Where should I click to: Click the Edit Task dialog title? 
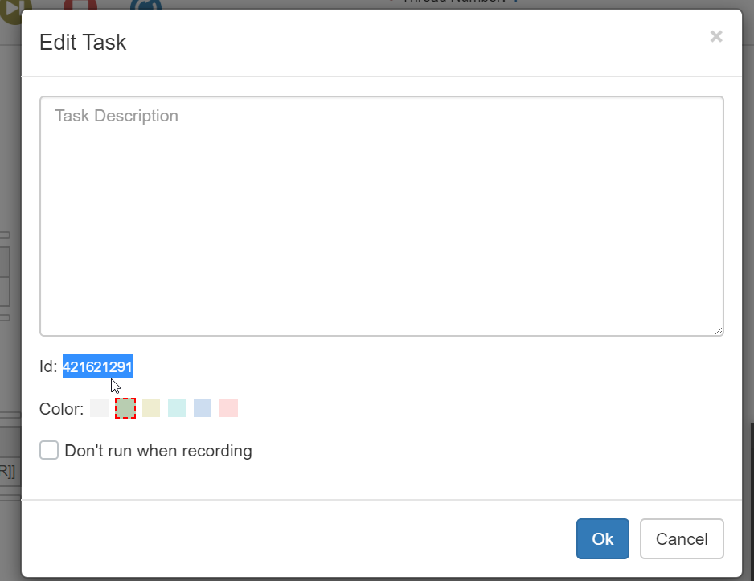pos(83,43)
